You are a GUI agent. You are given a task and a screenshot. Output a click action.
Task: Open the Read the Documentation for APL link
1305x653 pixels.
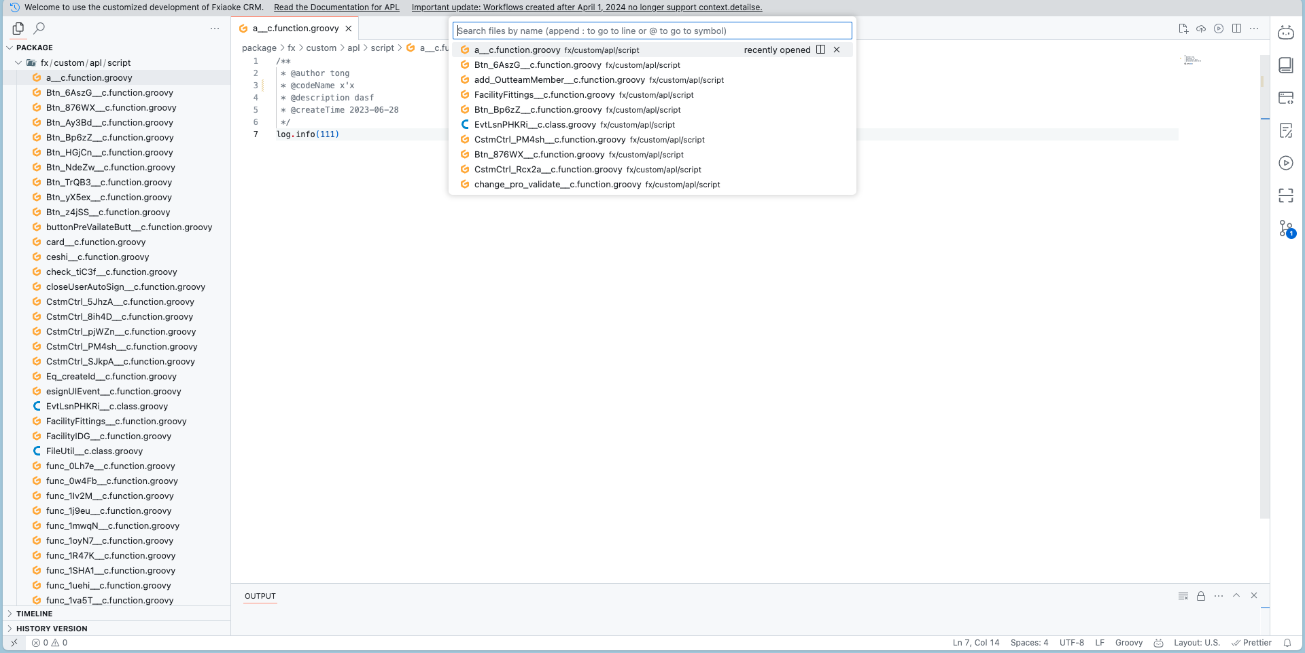pos(336,7)
